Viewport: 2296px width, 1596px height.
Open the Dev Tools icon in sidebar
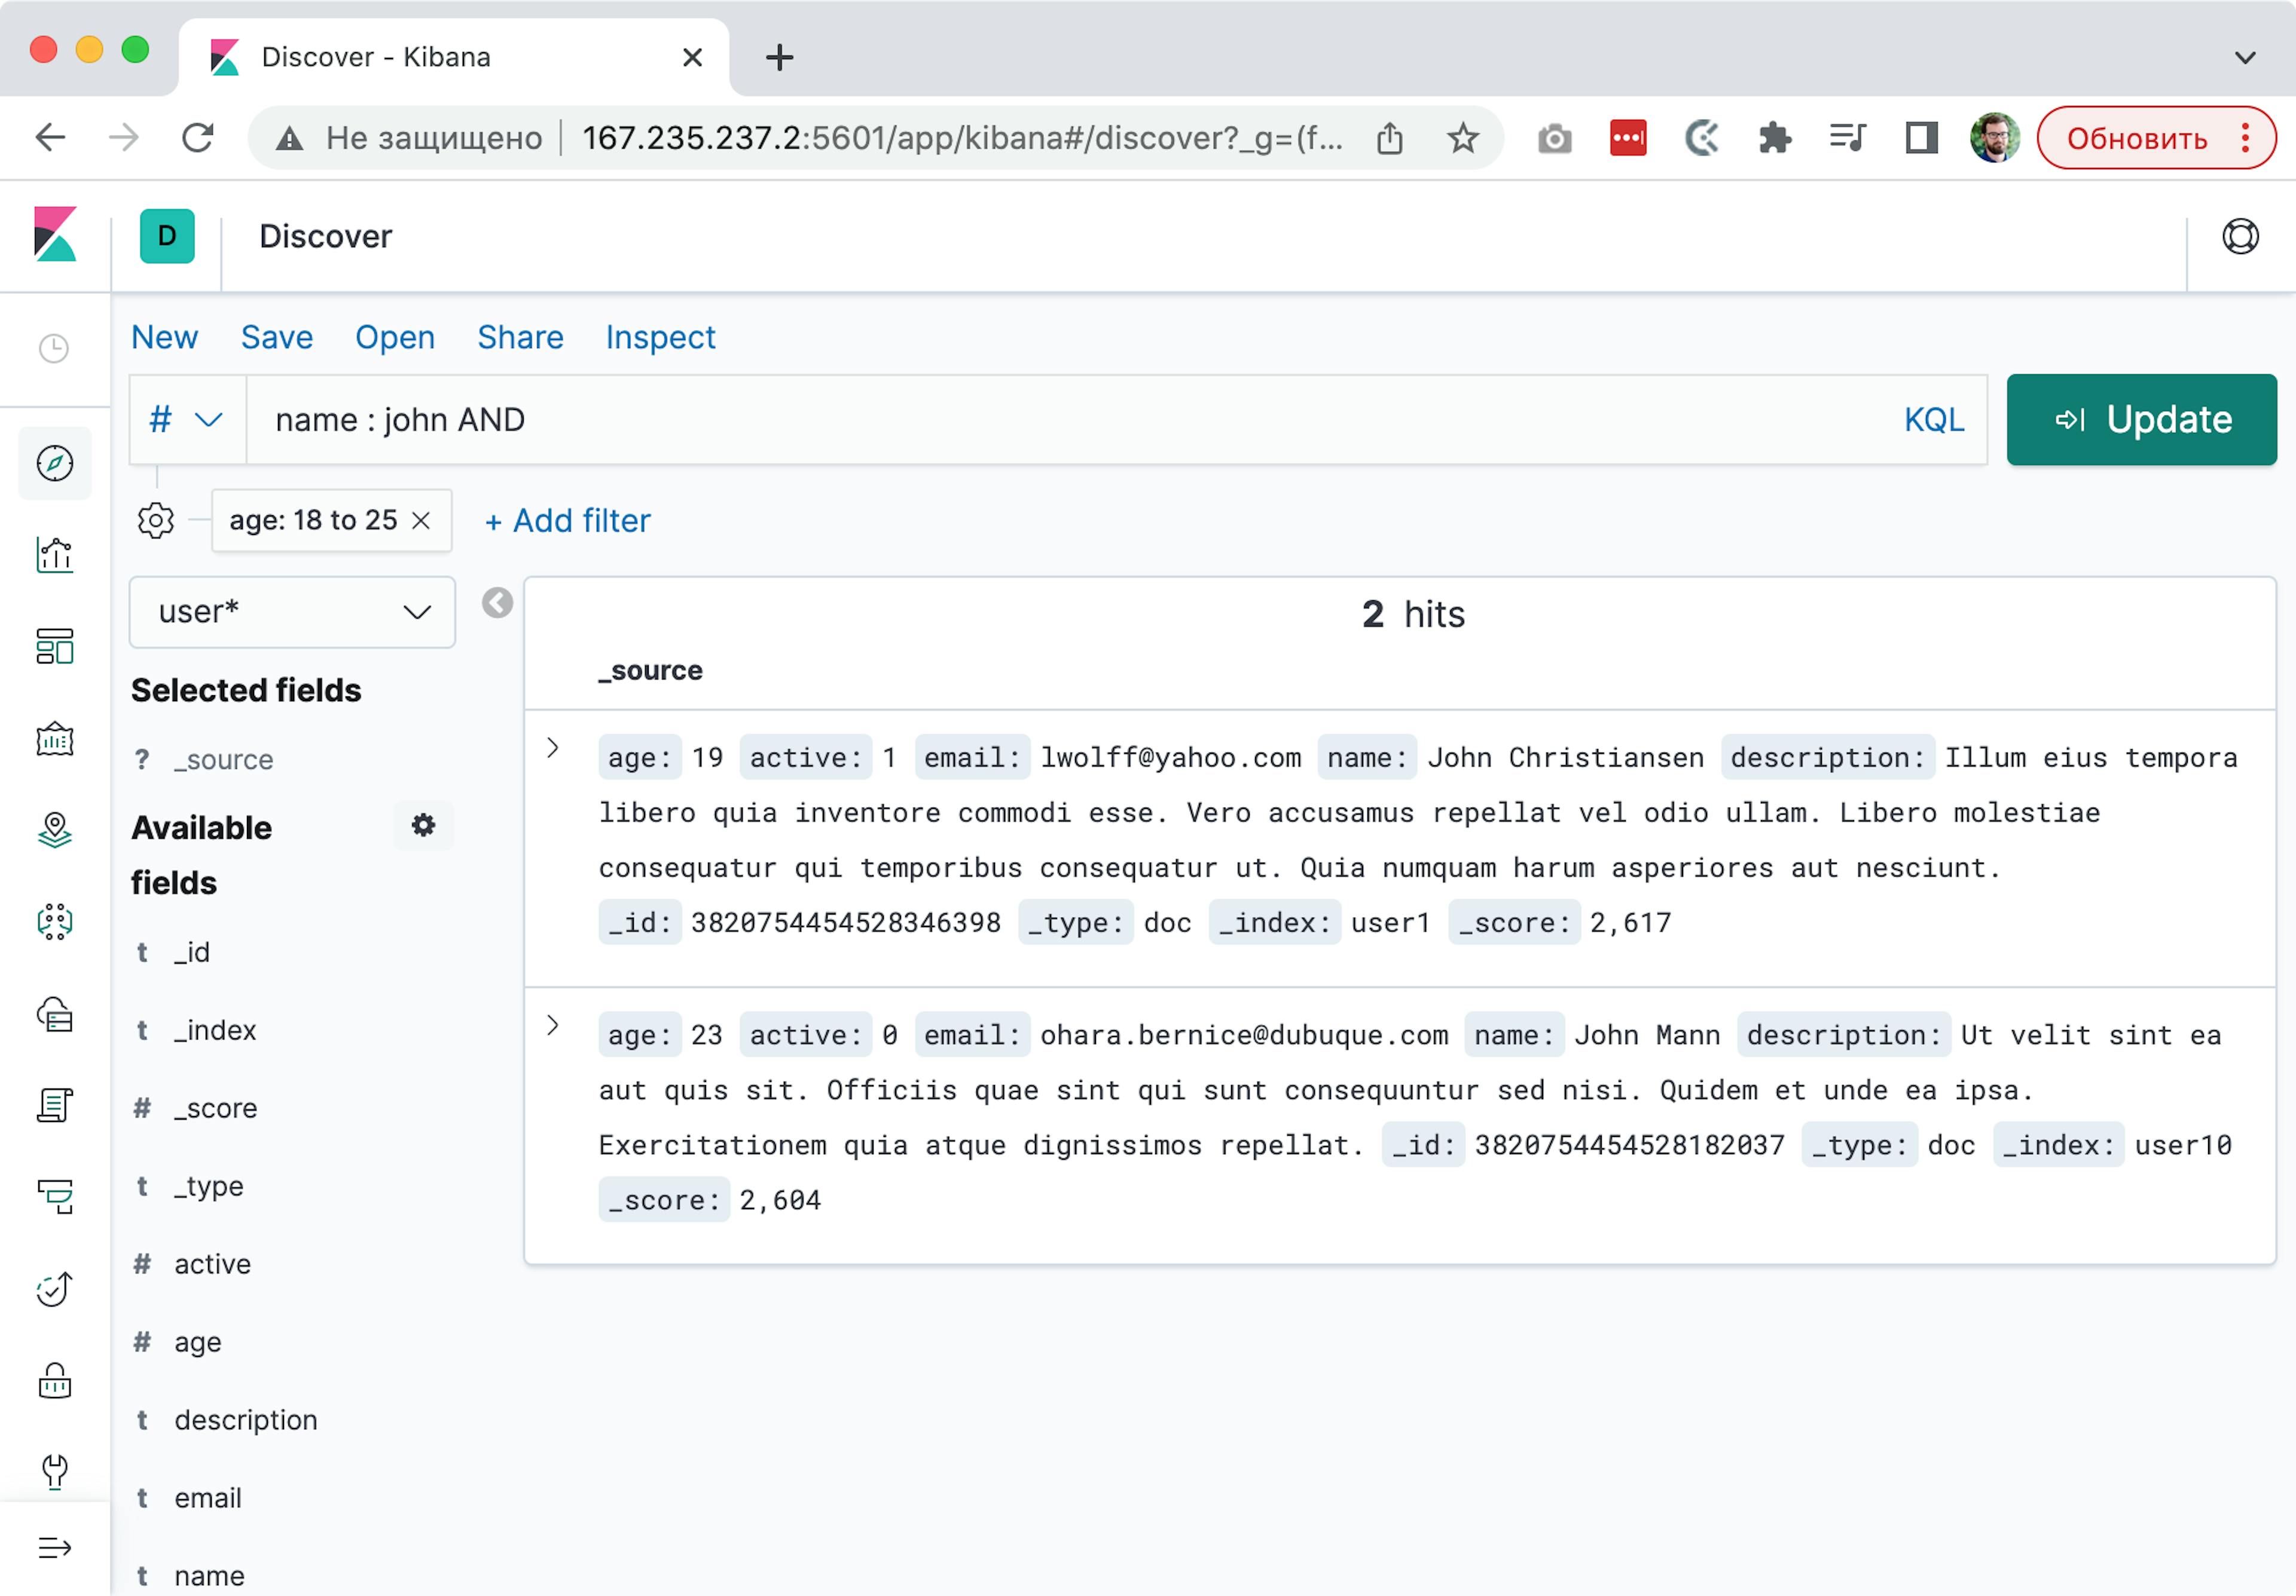(53, 1465)
